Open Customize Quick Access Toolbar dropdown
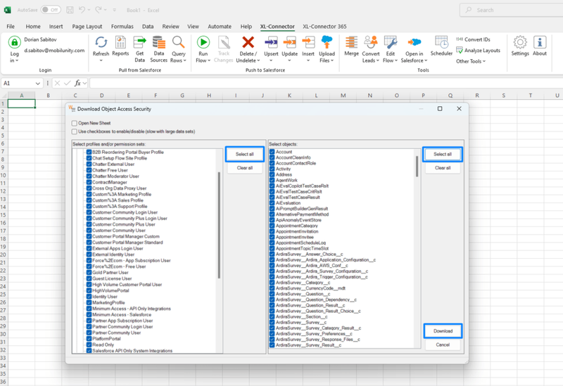 tap(115, 10)
